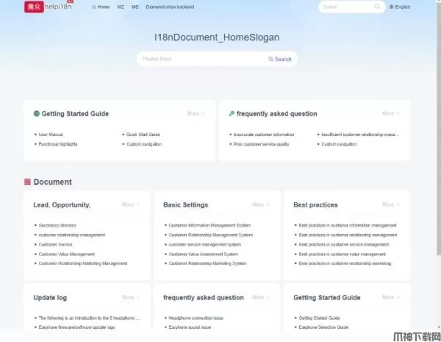Image resolution: width=441 pixels, height=342 pixels.
Task: Open Customer Relationship Marketing Management item
Action: 83,263
